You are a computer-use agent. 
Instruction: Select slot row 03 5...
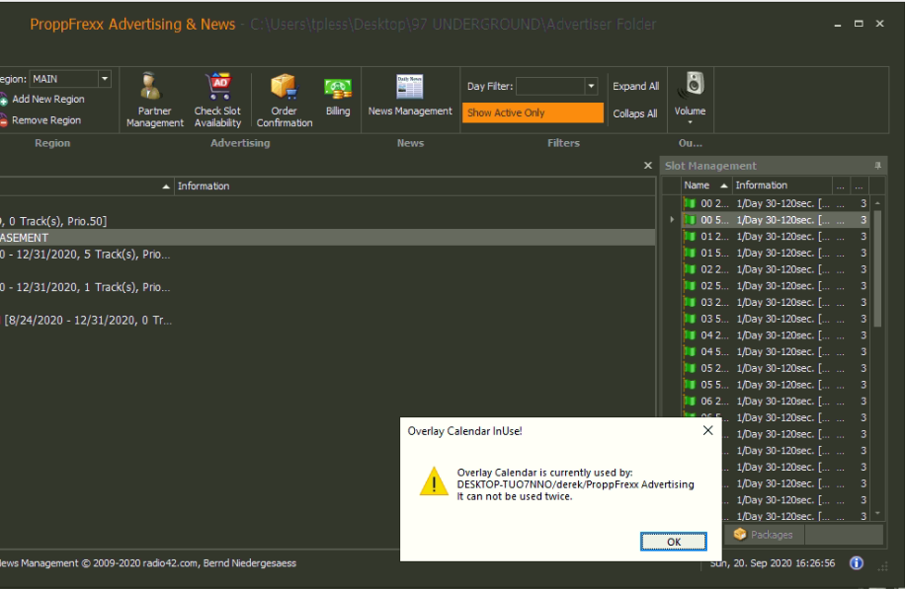point(775,319)
